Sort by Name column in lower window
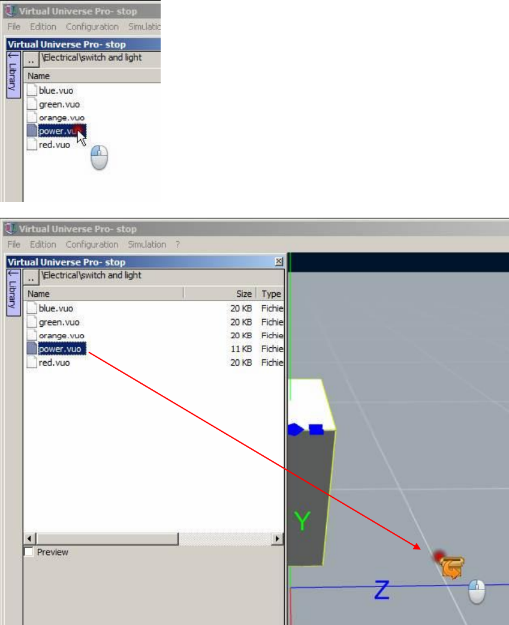Viewport: 509px width, 625px height. click(104, 294)
